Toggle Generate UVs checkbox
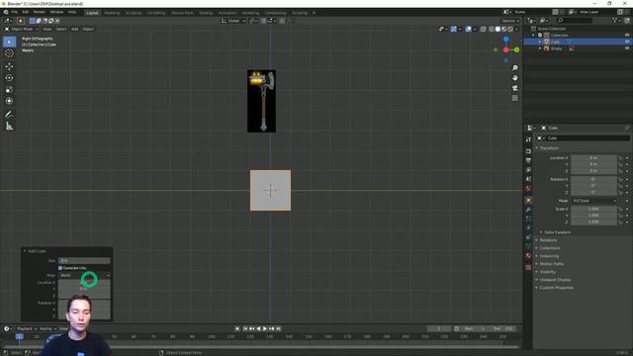633x356 pixels. coord(60,268)
